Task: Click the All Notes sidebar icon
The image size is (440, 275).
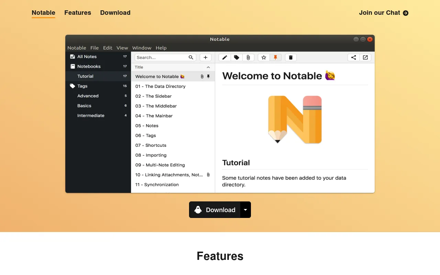Action: pyautogui.click(x=73, y=56)
